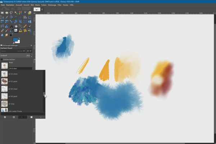This screenshot has height=144, width=216.
Task: Click the smaller previews minus button
Action: tap(5, 117)
